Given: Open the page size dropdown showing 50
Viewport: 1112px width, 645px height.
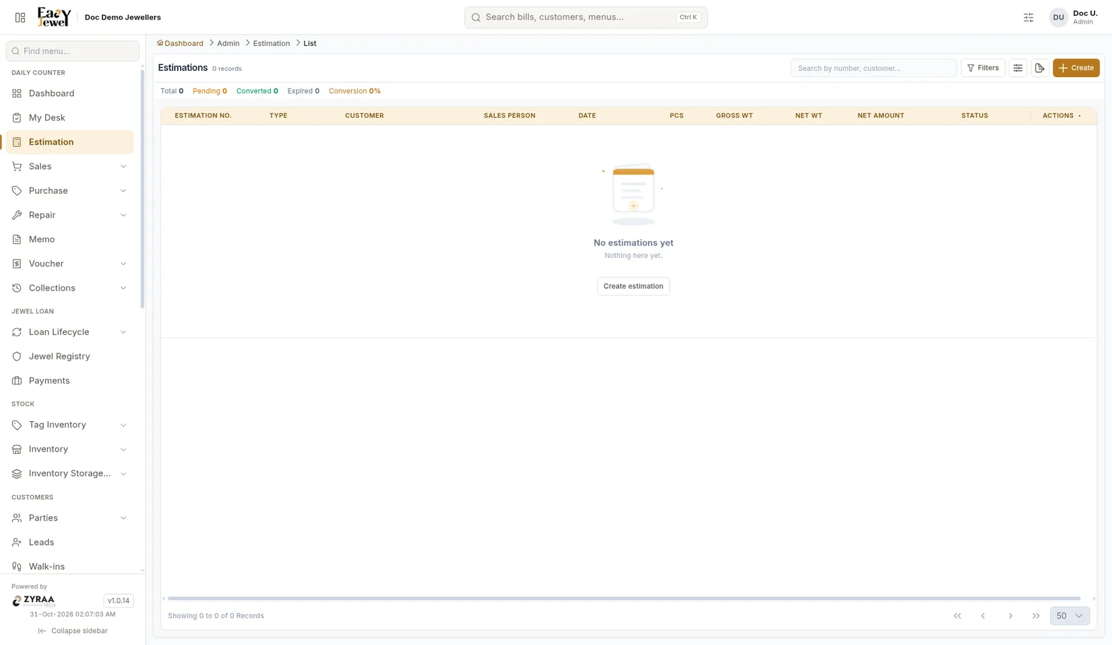Looking at the screenshot, I should 1070,616.
